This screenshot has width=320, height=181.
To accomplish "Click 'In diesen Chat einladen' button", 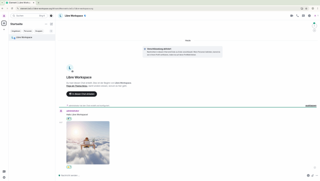I will point(82,94).
